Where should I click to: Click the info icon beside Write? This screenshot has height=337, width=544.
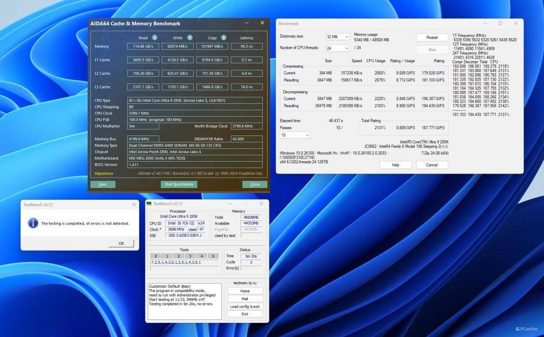pyautogui.click(x=190, y=38)
